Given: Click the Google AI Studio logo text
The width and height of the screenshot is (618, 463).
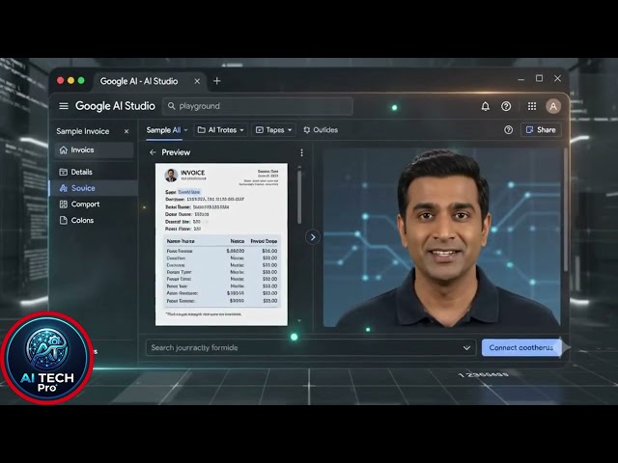Looking at the screenshot, I should point(115,106).
